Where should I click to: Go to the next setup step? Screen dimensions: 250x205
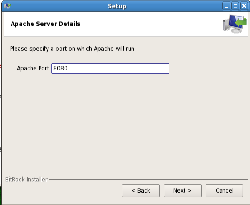point(182,191)
